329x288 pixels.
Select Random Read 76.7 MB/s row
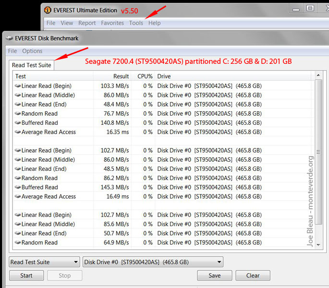click(x=163, y=113)
